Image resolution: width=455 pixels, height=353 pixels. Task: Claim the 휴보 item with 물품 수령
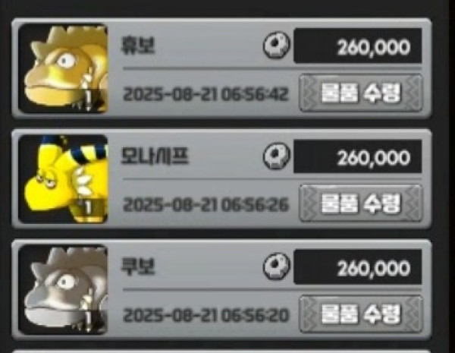[x=361, y=93]
